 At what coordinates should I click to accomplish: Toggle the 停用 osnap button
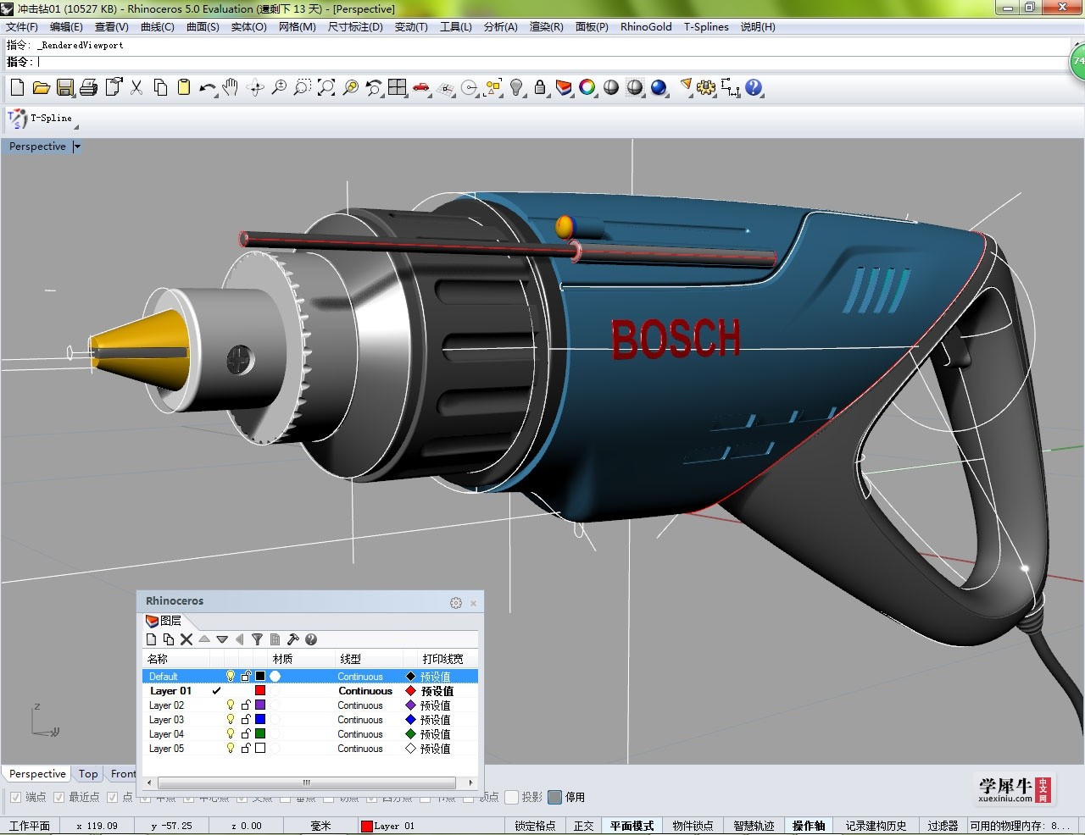pyautogui.click(x=555, y=797)
